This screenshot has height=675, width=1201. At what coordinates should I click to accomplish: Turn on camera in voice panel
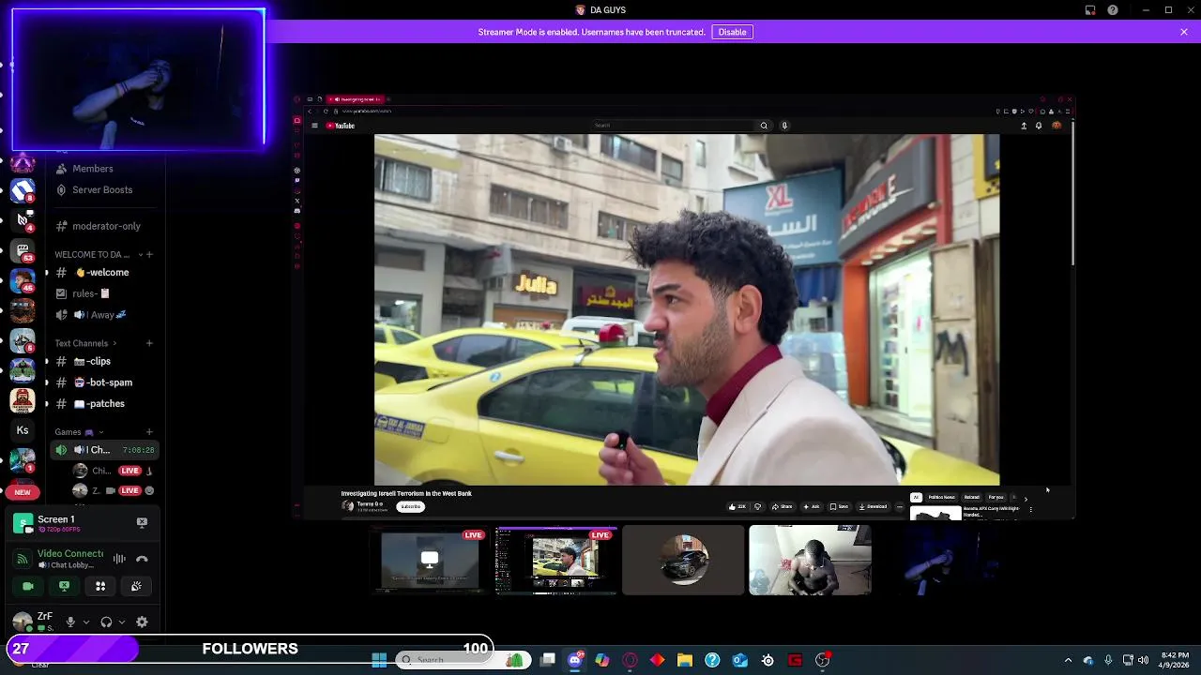point(28,586)
